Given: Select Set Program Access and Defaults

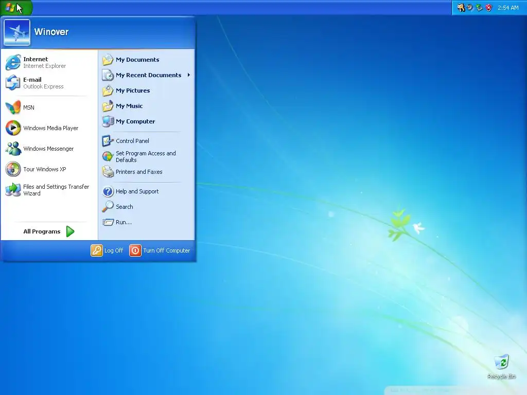Looking at the screenshot, I should coord(147,156).
